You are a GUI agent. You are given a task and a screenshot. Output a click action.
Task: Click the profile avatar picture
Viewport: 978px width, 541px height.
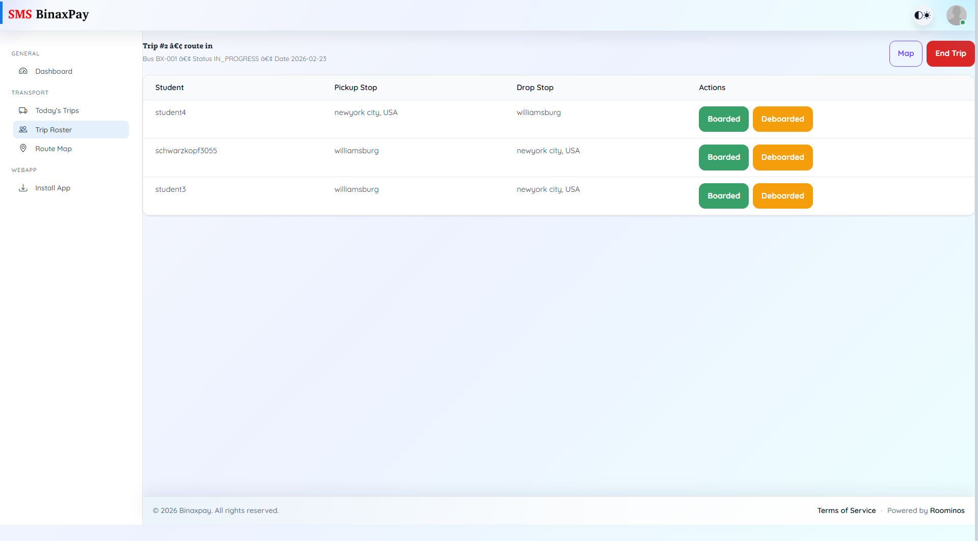[x=957, y=15]
